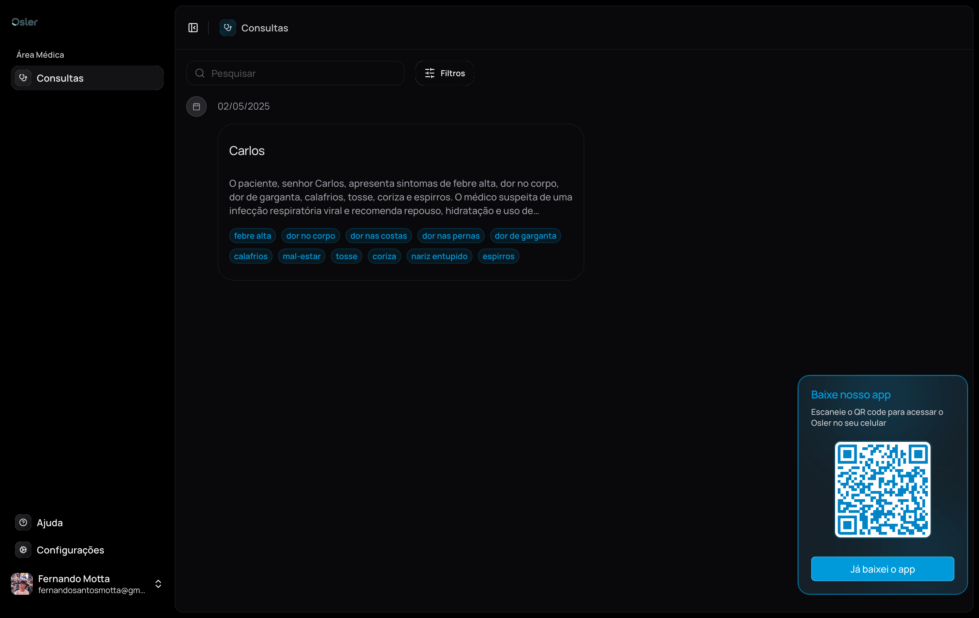The height and width of the screenshot is (618, 979).
Task: Collapse the sidebar panel toggle icon
Action: coord(193,28)
